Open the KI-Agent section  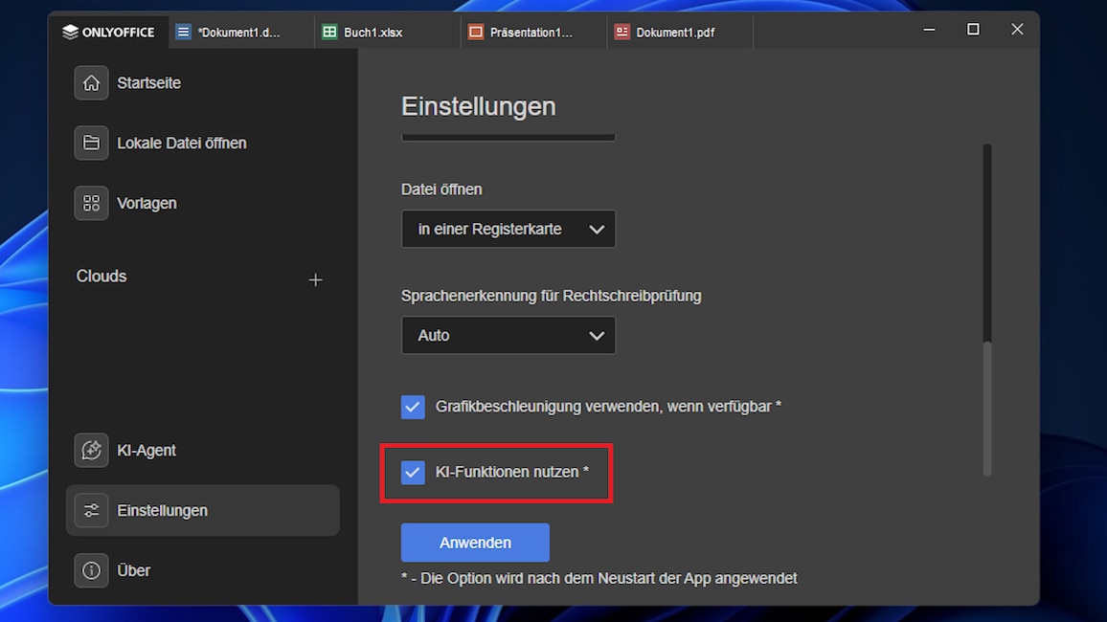(203, 450)
